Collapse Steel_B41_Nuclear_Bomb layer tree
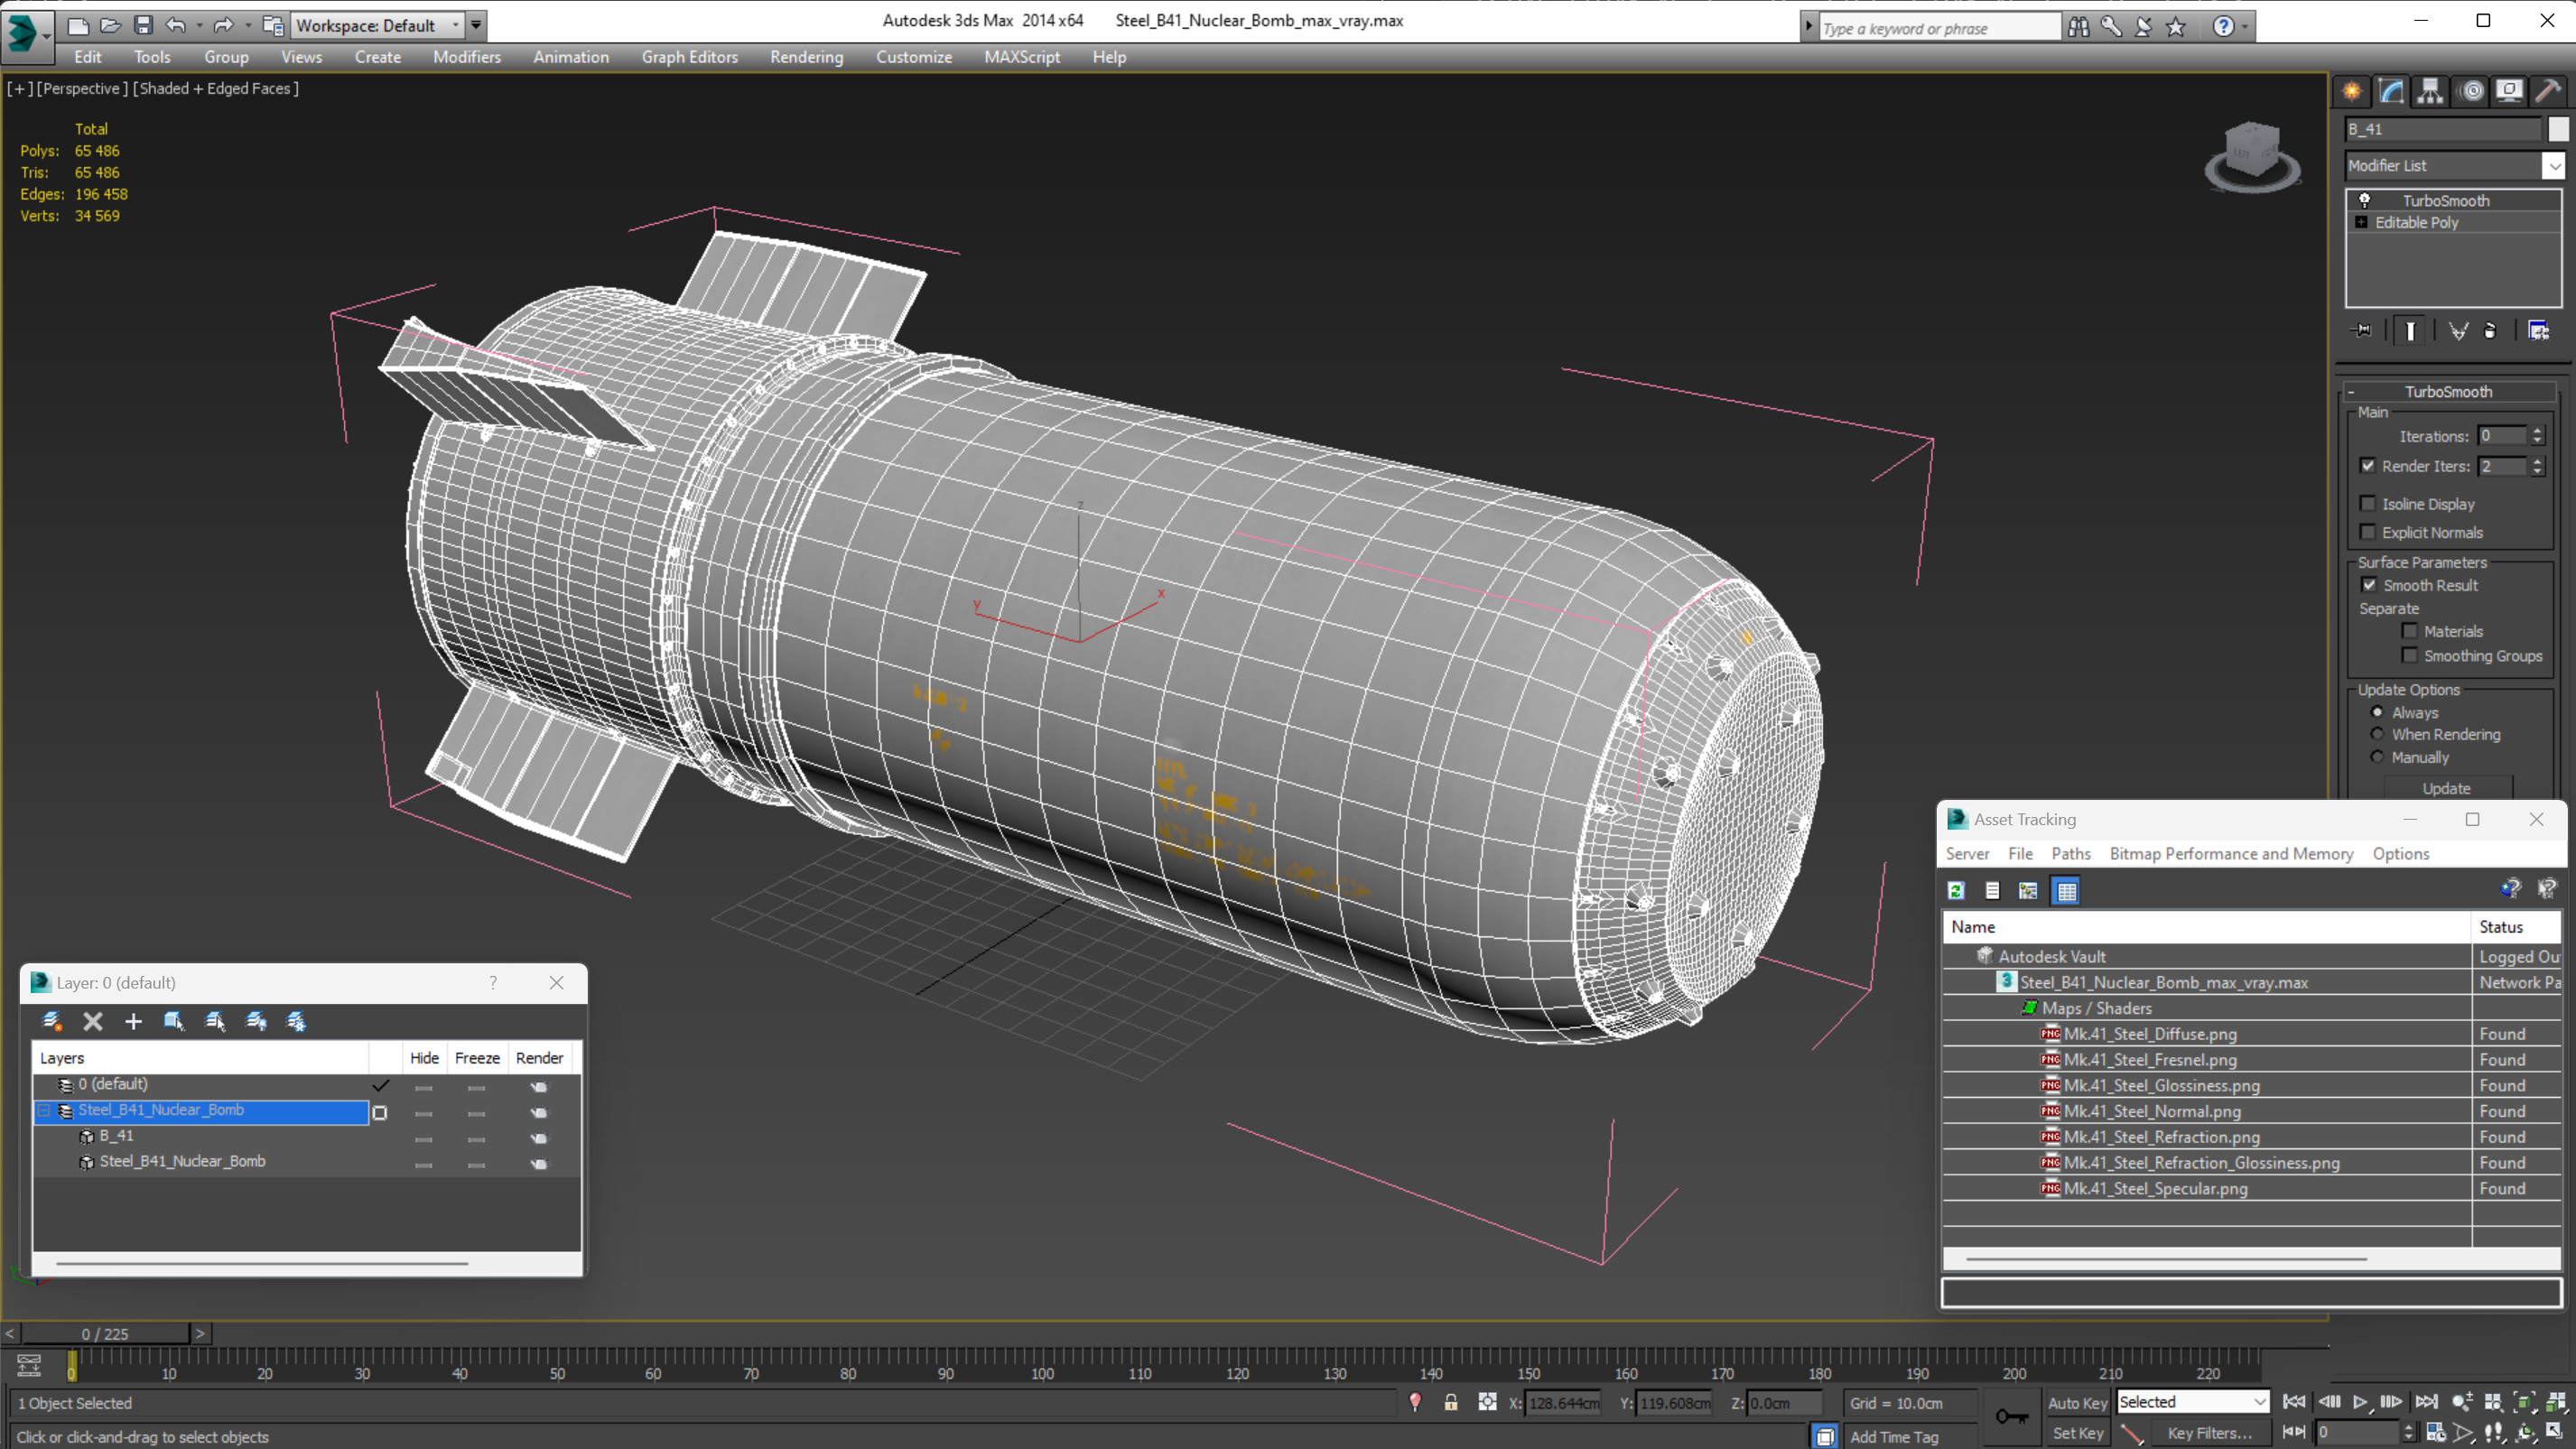Viewport: 2576px width, 1449px height. pos(44,1110)
